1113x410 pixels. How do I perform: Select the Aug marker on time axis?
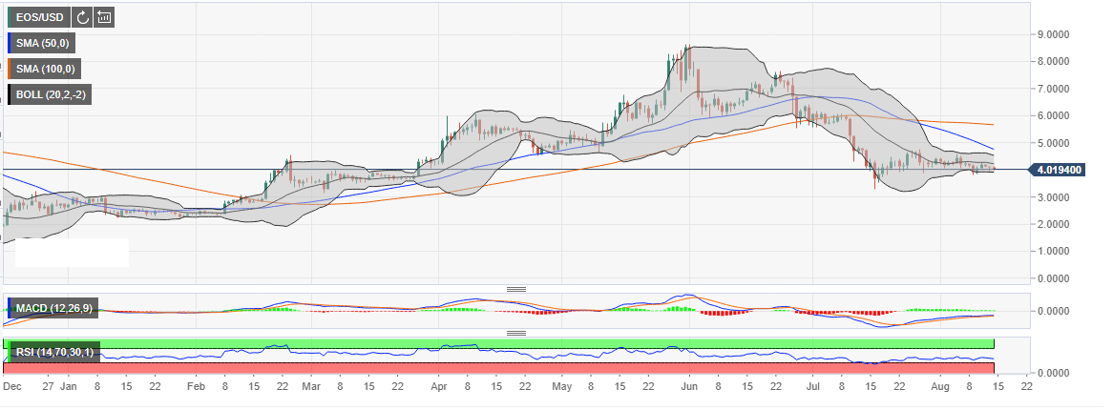[x=939, y=388]
